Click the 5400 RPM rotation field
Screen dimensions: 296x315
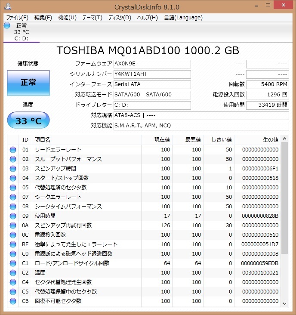click(x=268, y=85)
